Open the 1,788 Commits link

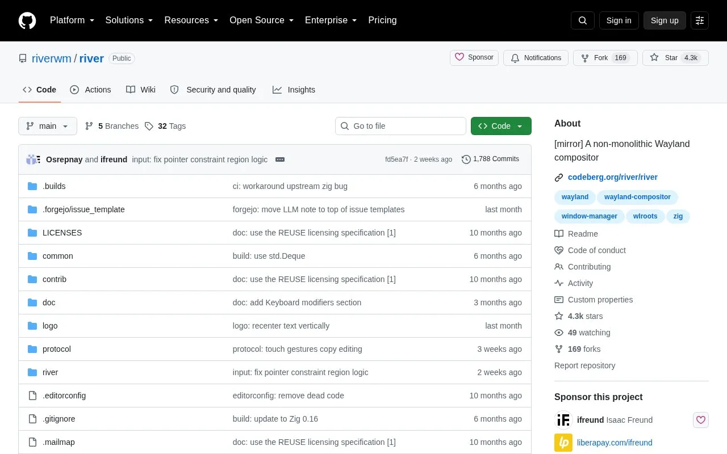490,159
